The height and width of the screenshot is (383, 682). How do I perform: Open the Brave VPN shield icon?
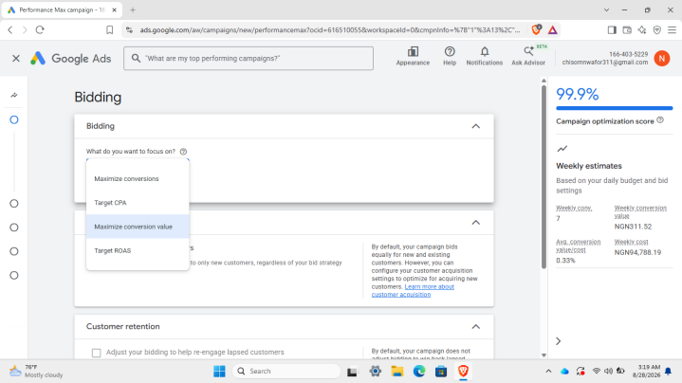[657, 30]
